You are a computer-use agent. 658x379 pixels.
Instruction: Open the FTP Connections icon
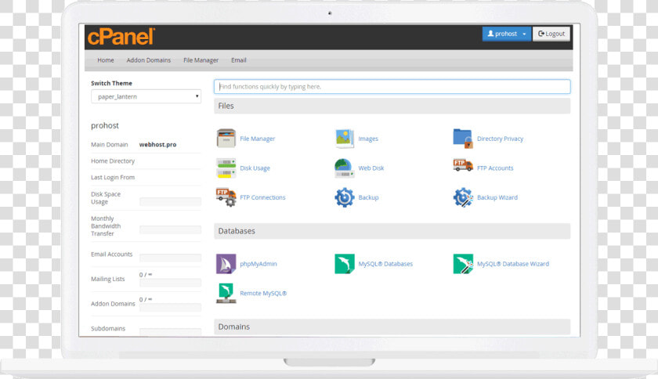coord(226,197)
